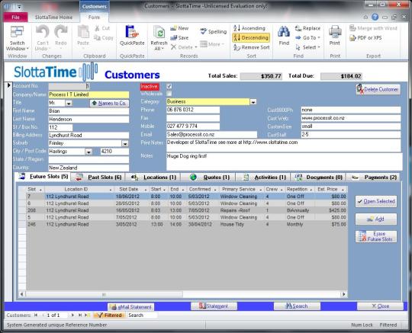Expand the Category Business dropdown

tap(253, 102)
